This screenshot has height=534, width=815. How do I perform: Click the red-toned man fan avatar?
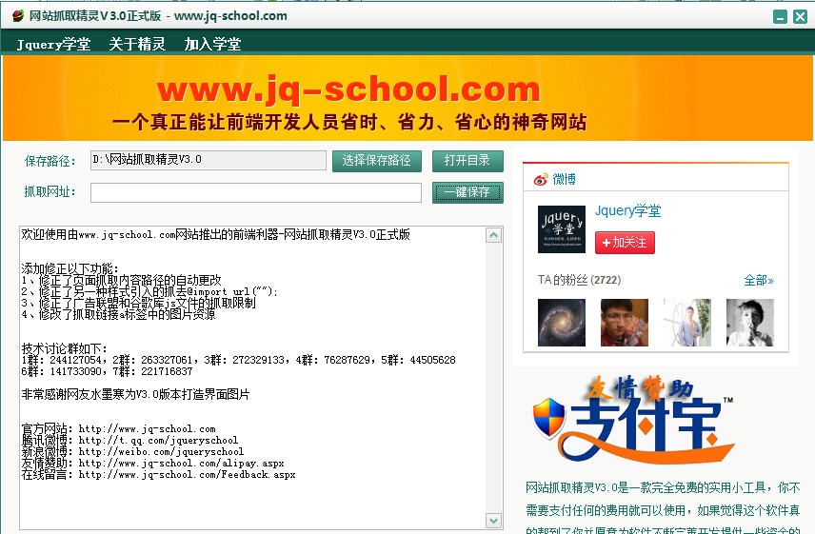click(x=625, y=323)
